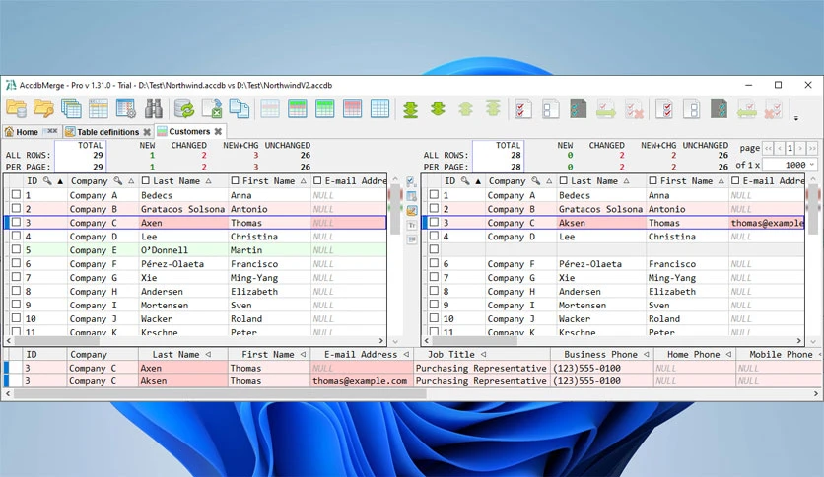Click the first green jump-to-last-difference arrow icon

point(410,108)
